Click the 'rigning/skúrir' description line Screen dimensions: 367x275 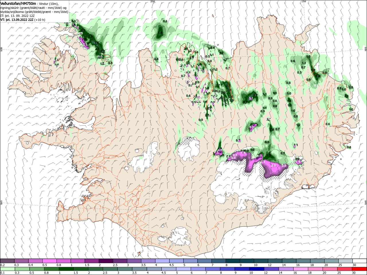point(33,8)
